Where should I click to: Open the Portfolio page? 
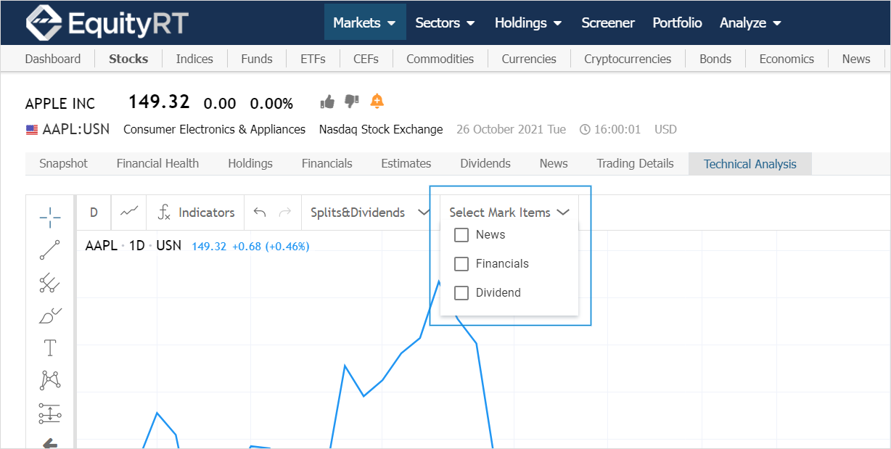pos(677,22)
